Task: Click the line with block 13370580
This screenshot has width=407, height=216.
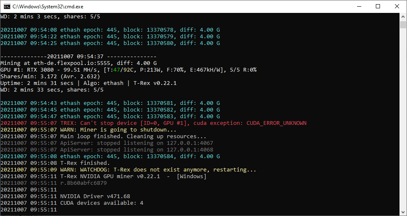Action: [x=110, y=43]
